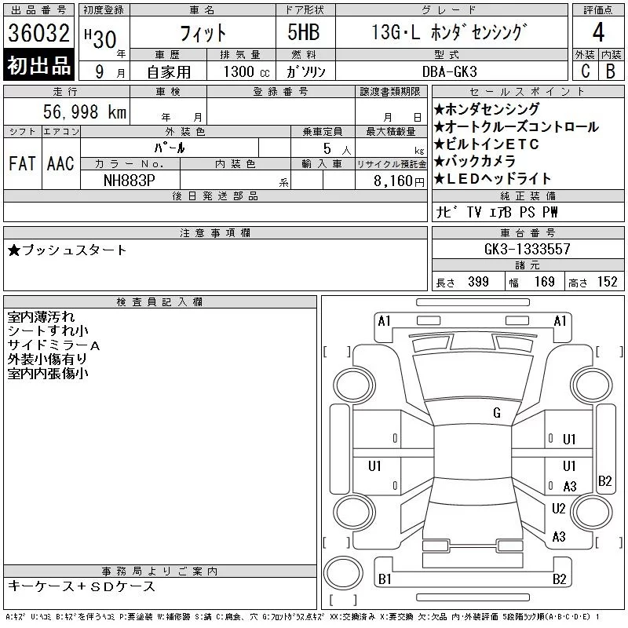Select sales point ★ホンダセンシング
Screen dimensions: 628x628
487,109
